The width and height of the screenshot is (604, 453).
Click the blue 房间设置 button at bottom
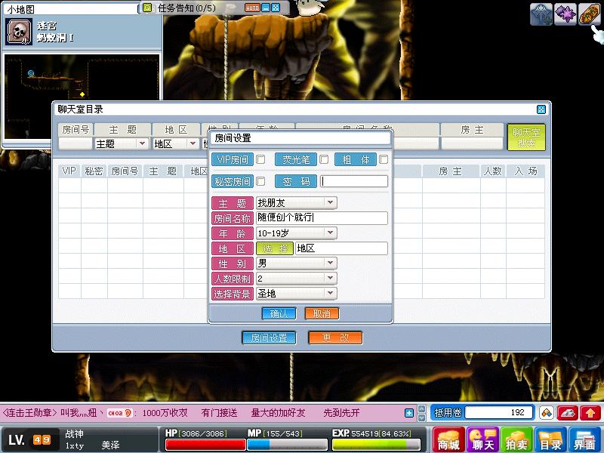(x=269, y=337)
